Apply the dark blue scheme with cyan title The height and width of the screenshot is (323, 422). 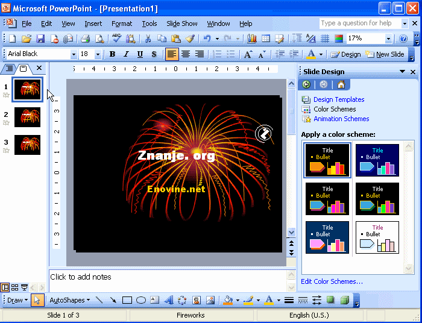pyautogui.click(x=377, y=160)
